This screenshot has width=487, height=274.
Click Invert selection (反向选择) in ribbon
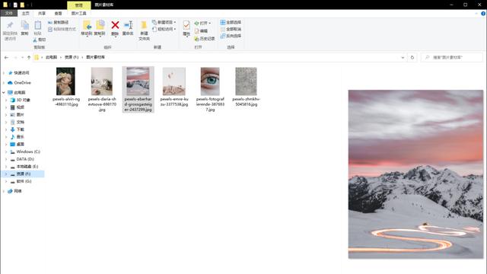point(231,36)
